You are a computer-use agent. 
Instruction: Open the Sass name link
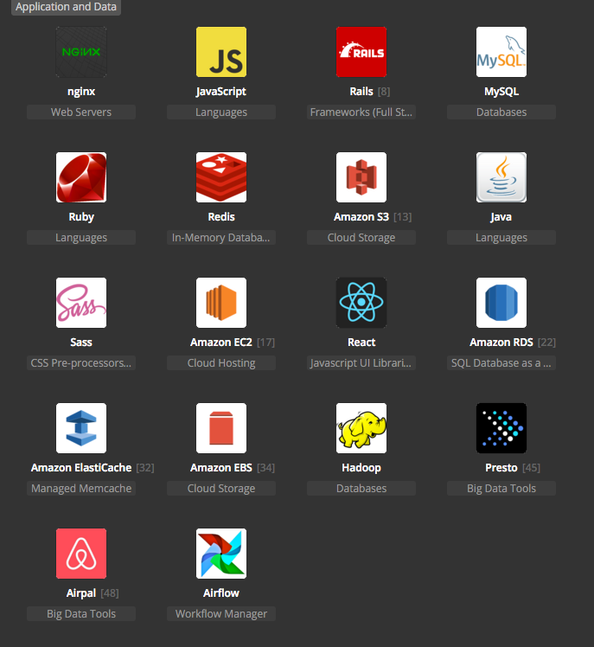coord(81,343)
